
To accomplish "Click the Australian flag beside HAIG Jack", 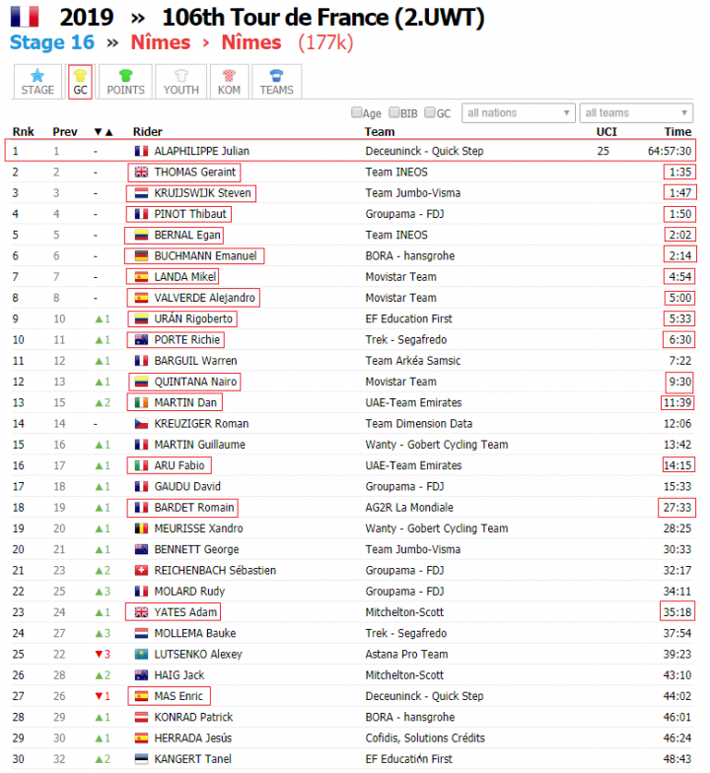I will coord(142,674).
